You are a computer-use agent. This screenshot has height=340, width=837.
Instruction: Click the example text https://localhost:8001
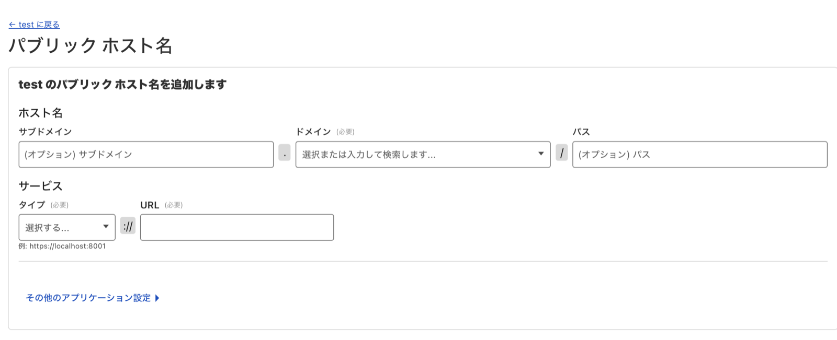(67, 246)
